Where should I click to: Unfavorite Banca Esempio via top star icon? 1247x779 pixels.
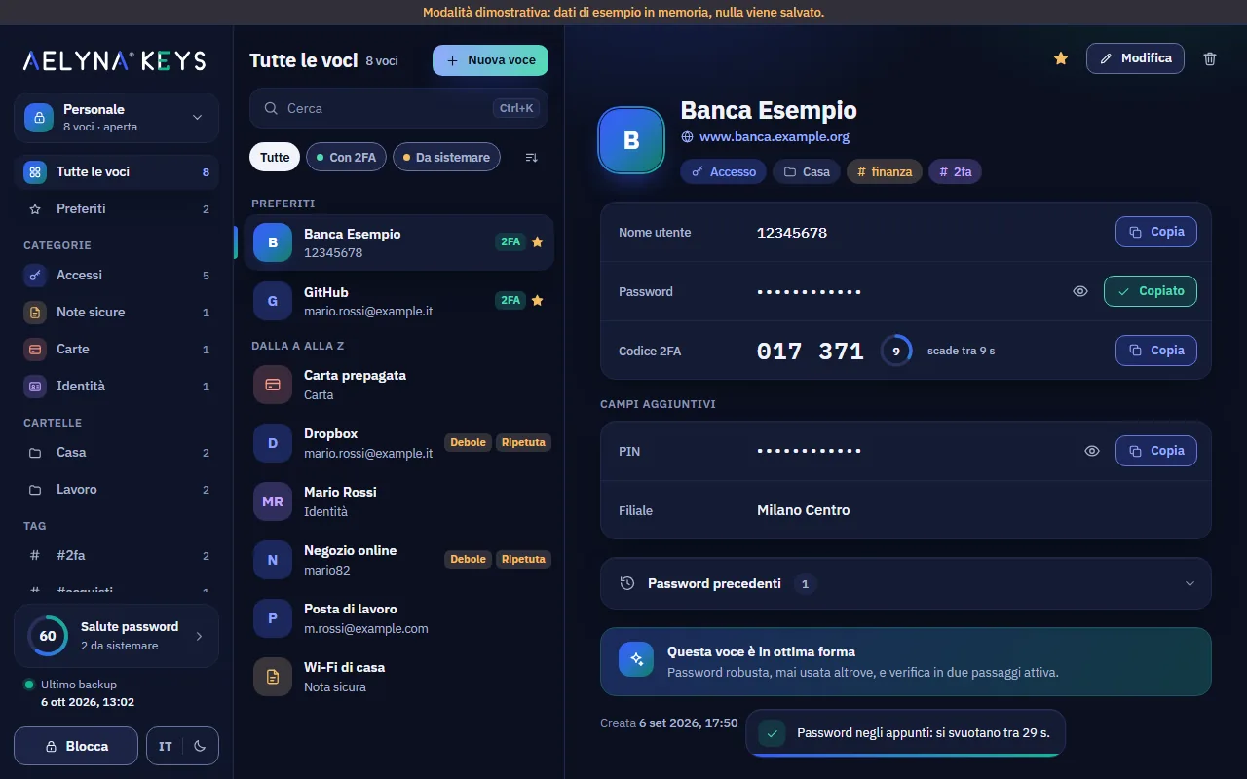(x=1061, y=58)
